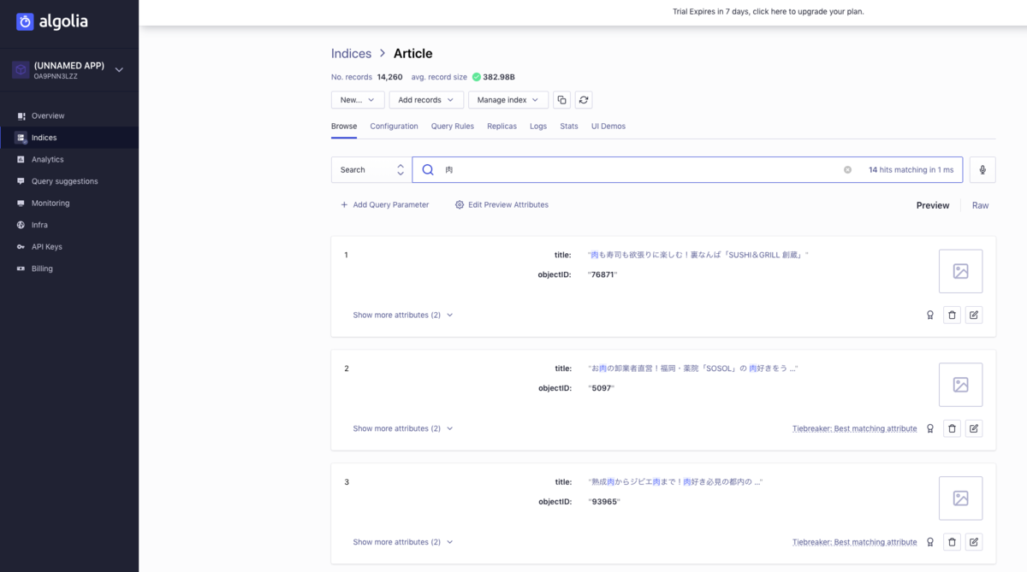Click the objectID value "76871"

tap(603, 274)
